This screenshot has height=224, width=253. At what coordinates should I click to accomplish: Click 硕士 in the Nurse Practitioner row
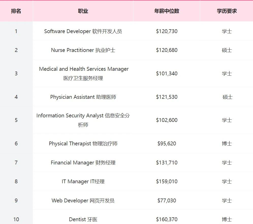tap(227, 50)
